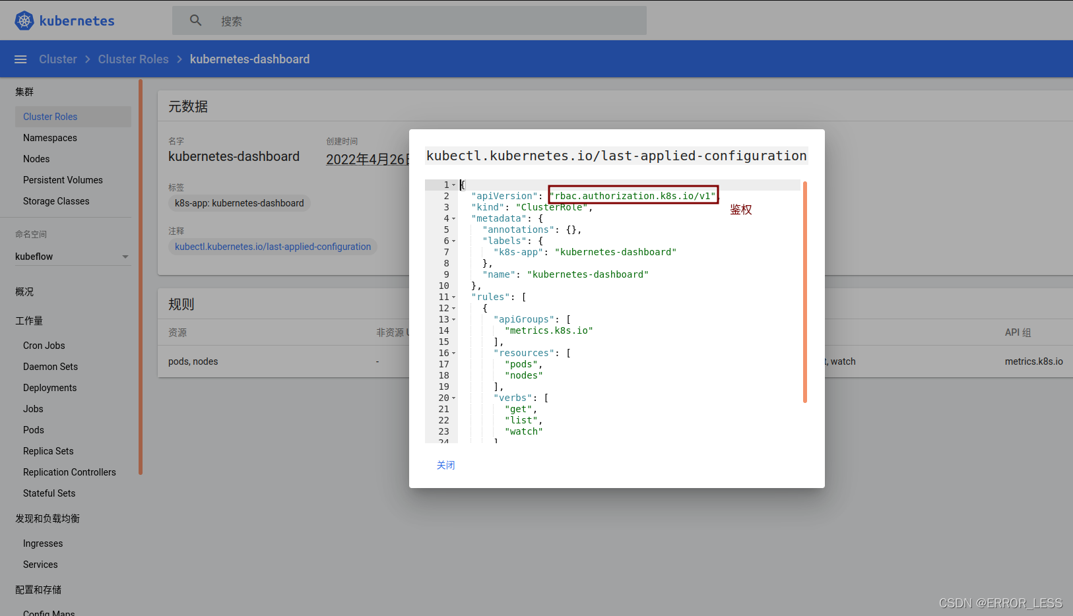Open Daemon Sets in sidebar

50,367
